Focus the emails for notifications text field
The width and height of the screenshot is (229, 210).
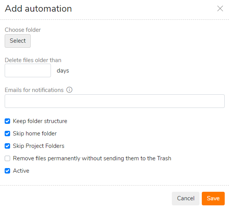coord(115,101)
